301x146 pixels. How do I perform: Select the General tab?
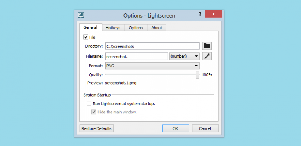pyautogui.click(x=90, y=27)
